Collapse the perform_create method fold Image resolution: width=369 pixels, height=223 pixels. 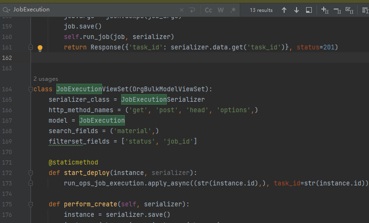coord(31,204)
